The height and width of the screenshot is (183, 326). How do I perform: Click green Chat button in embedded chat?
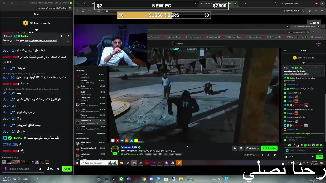319,157
